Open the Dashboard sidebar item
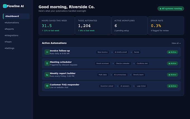 click(16, 16)
